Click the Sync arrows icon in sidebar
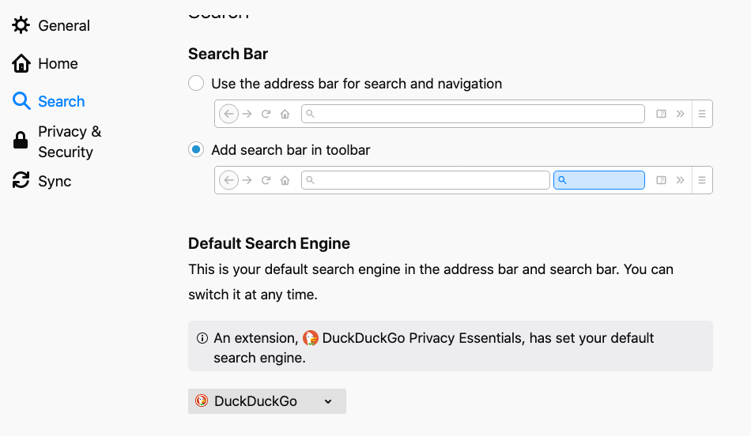 (21, 181)
